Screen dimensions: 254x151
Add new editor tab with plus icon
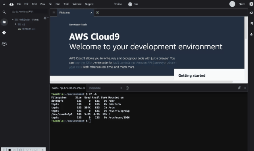tap(98, 13)
